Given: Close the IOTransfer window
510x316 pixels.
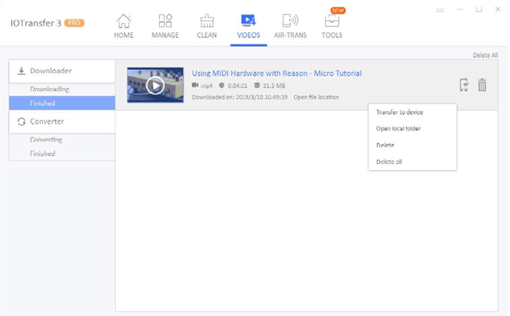Looking at the screenshot, I should tap(498, 9).
